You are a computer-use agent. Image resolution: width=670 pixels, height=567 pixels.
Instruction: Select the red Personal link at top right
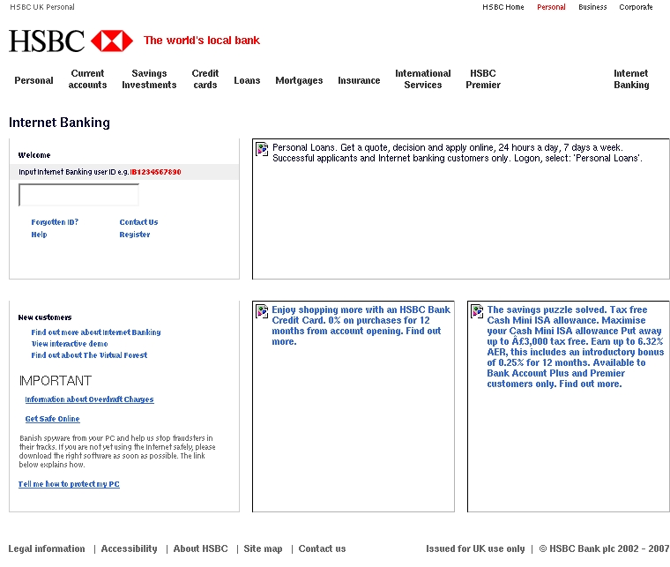pyautogui.click(x=551, y=7)
